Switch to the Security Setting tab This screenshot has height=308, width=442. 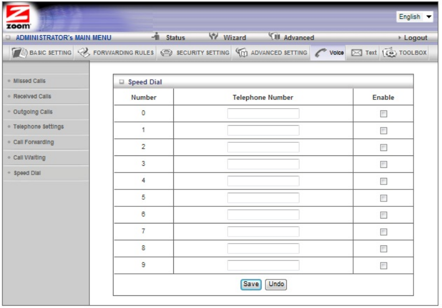point(195,53)
